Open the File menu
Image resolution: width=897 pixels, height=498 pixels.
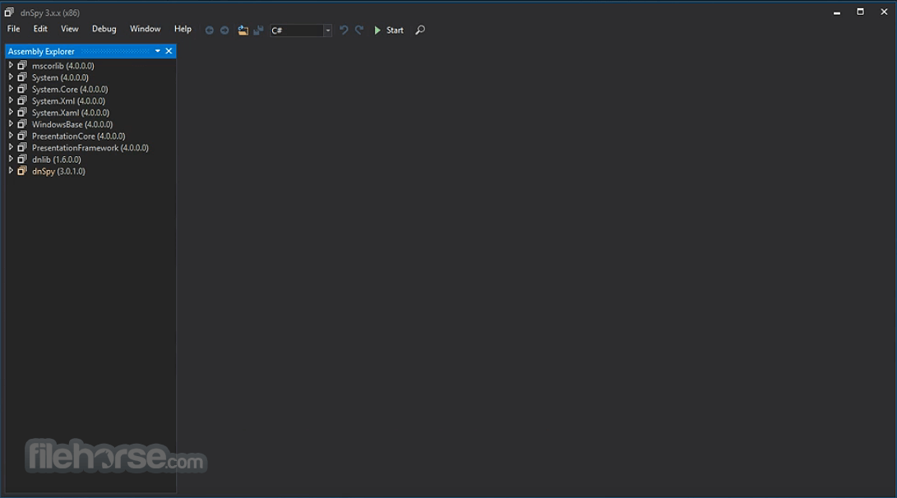tap(14, 29)
